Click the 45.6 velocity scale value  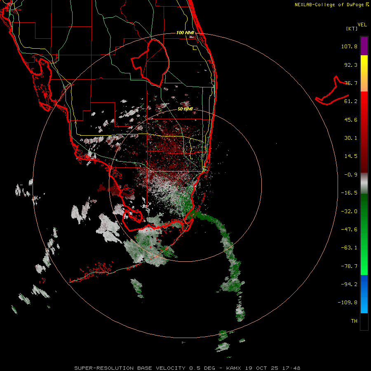point(351,120)
